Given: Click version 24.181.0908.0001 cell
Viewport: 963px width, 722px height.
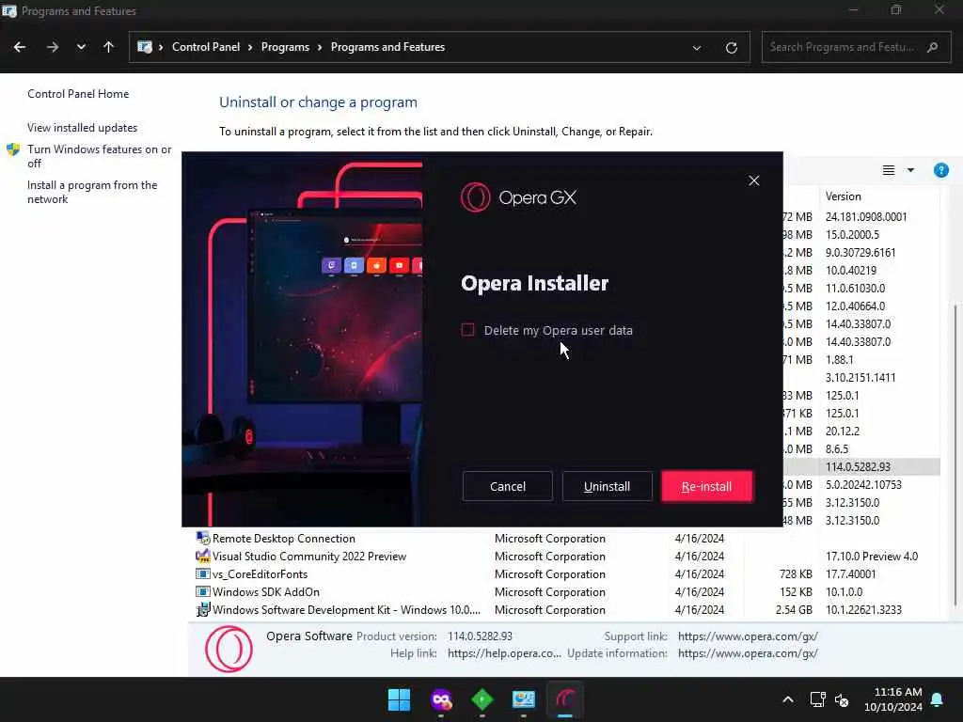Looking at the screenshot, I should point(866,217).
